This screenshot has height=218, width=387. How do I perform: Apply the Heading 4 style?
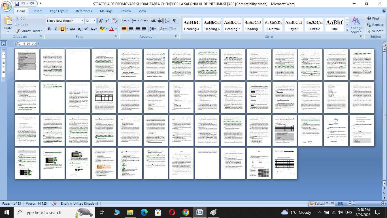(192, 25)
